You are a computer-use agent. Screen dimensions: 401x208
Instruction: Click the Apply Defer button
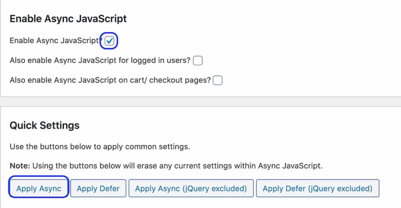(98, 188)
